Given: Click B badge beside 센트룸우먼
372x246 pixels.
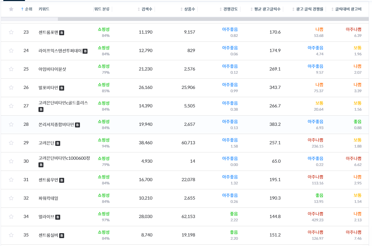Looking at the screenshot, I should coord(62,180).
